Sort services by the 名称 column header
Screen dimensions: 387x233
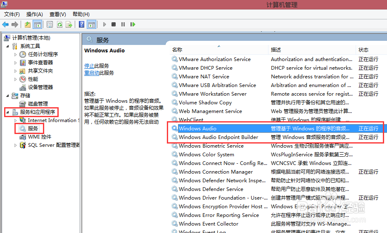[178, 49]
